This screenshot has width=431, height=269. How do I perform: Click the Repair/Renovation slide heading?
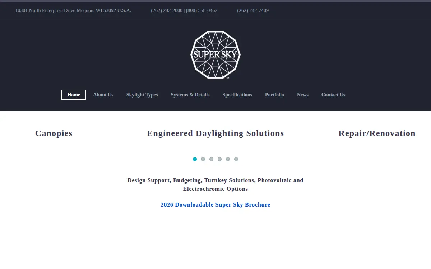pyautogui.click(x=377, y=133)
